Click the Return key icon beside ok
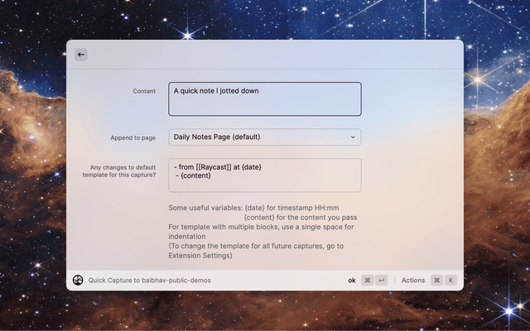Screen dimensions: 530x331 (382, 281)
